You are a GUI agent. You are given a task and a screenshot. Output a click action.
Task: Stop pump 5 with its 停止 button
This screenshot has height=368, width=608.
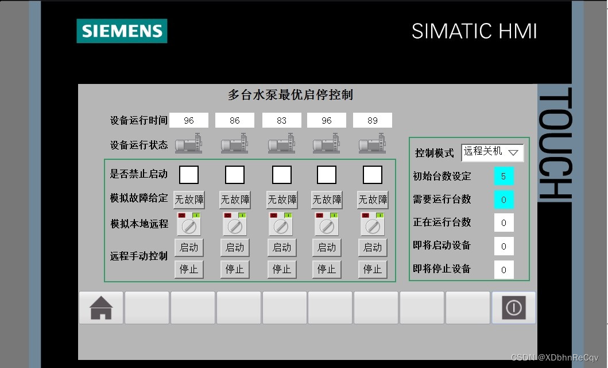[373, 270]
